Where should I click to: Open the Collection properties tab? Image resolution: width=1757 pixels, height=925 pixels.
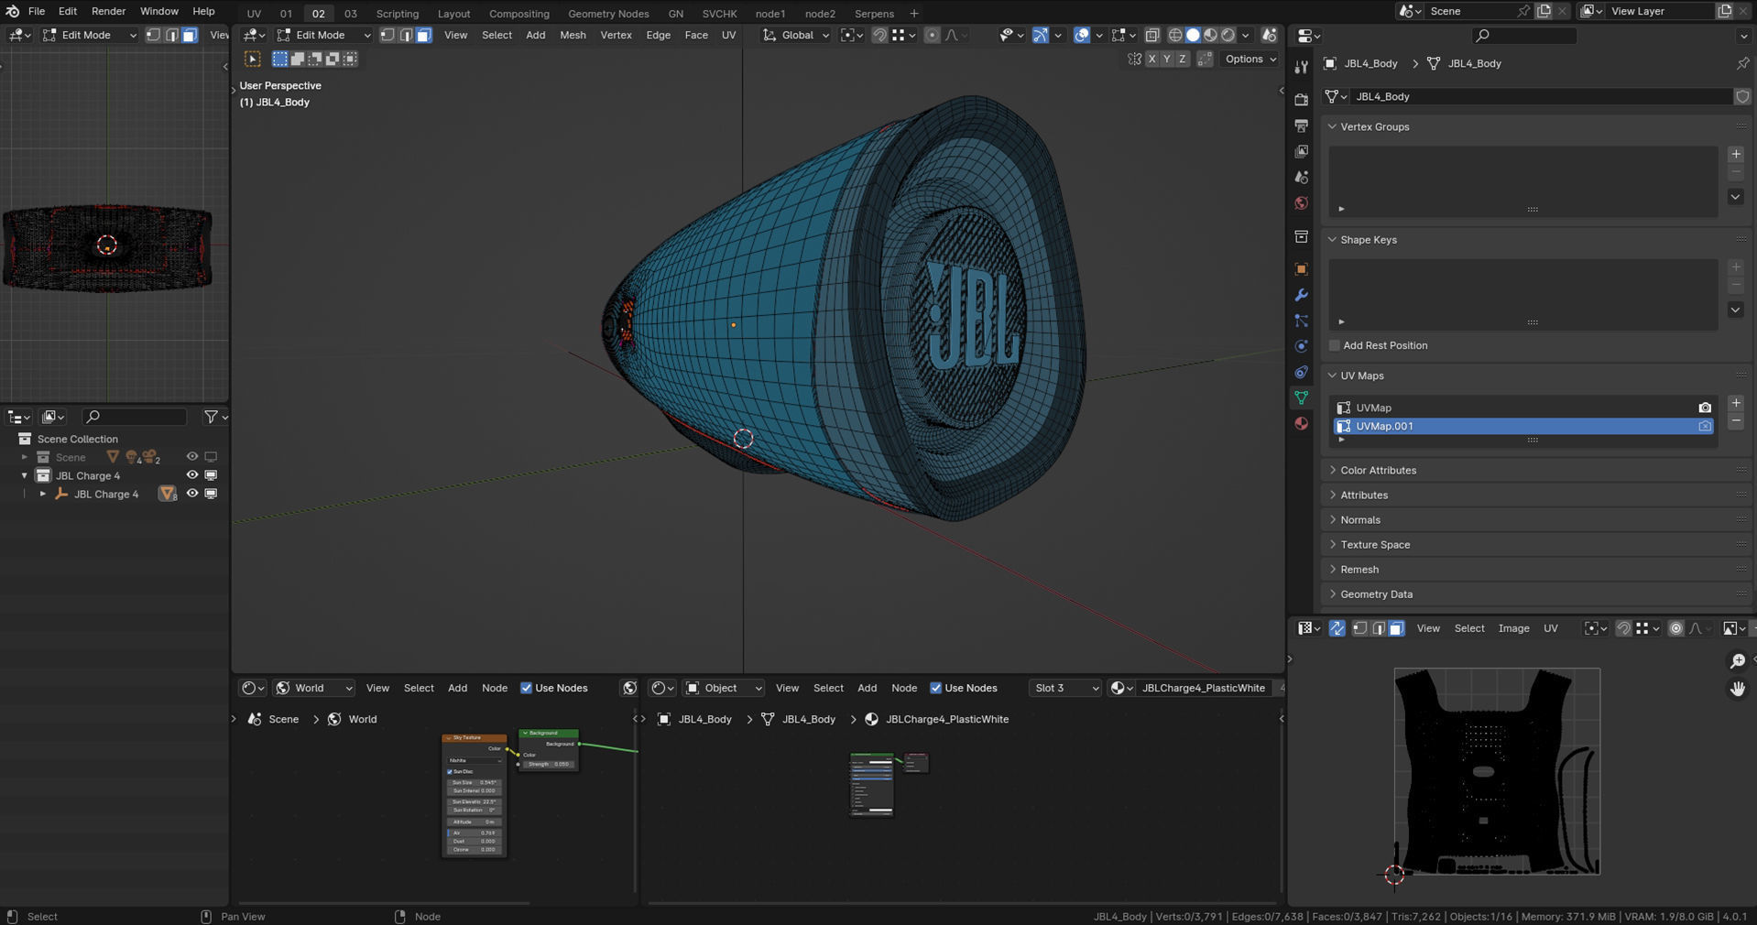(x=1301, y=236)
